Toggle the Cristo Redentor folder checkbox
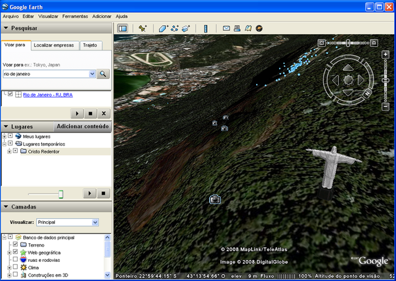This screenshot has height=281, width=396. point(15,150)
